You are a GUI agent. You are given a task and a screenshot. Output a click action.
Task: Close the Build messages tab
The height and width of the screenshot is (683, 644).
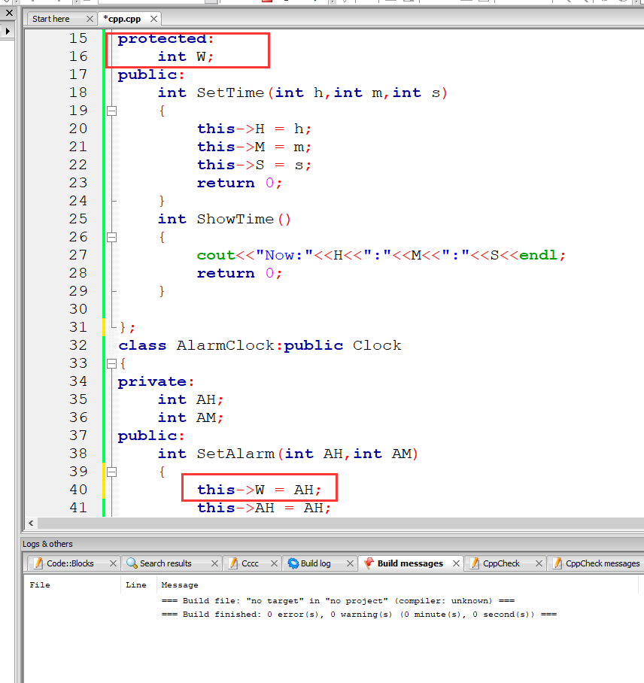[456, 563]
